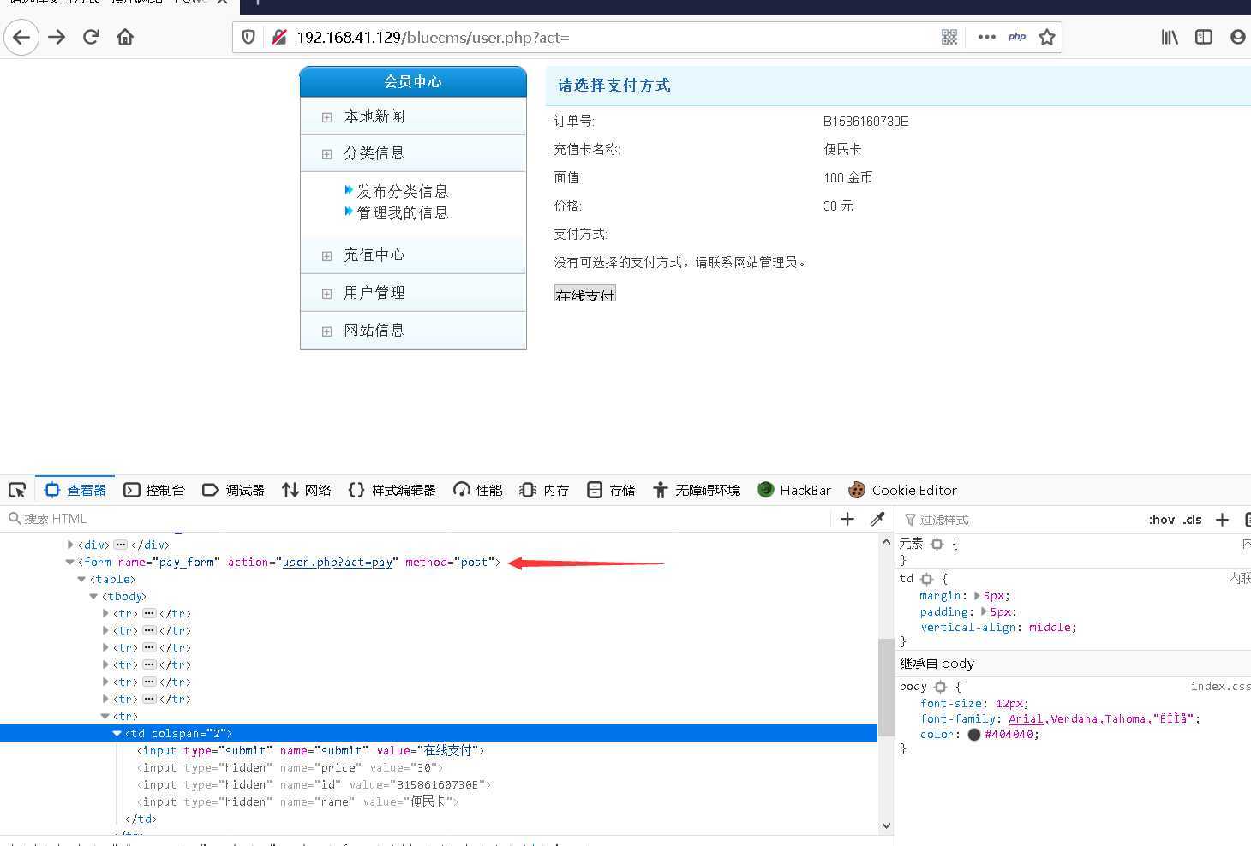
Task: Open the #404040 color swatch
Action: (x=974, y=735)
